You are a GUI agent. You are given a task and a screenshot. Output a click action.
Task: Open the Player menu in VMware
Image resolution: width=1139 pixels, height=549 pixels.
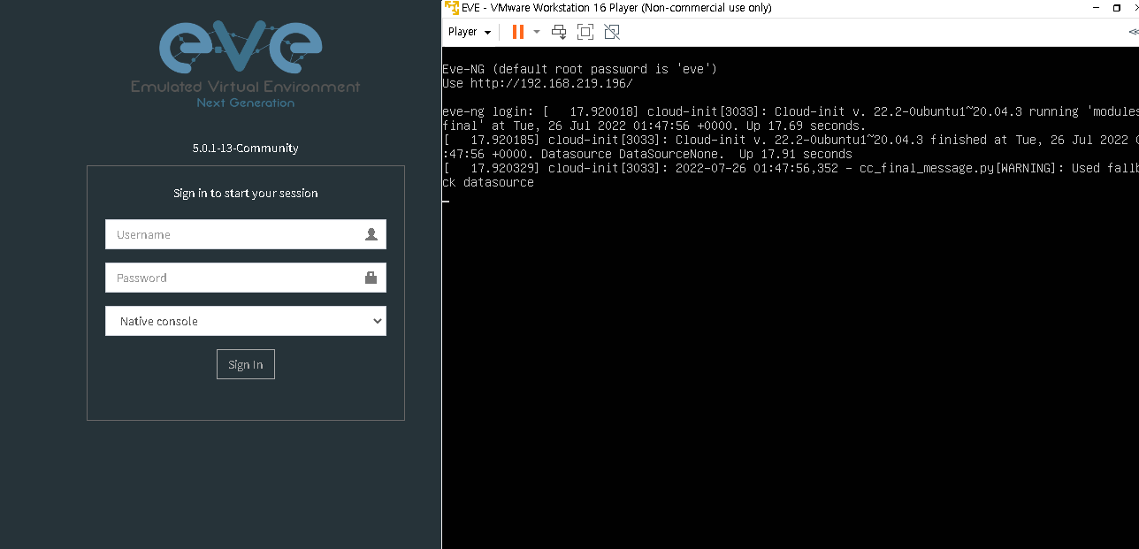(x=469, y=32)
